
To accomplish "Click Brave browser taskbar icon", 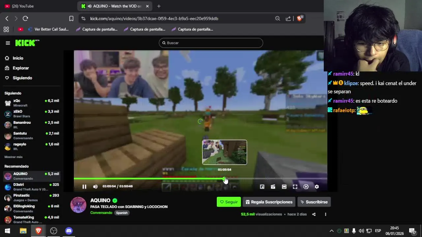I will click(38, 231).
